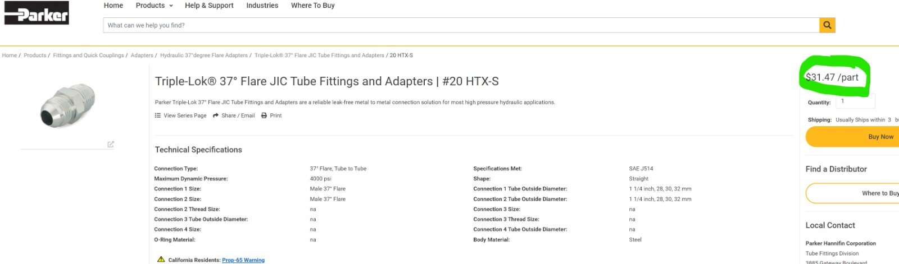This screenshot has width=899, height=264.
Task: Go to Hydraulic 37 degree Flare Adapters breadcrumb
Action: pyautogui.click(x=204, y=55)
